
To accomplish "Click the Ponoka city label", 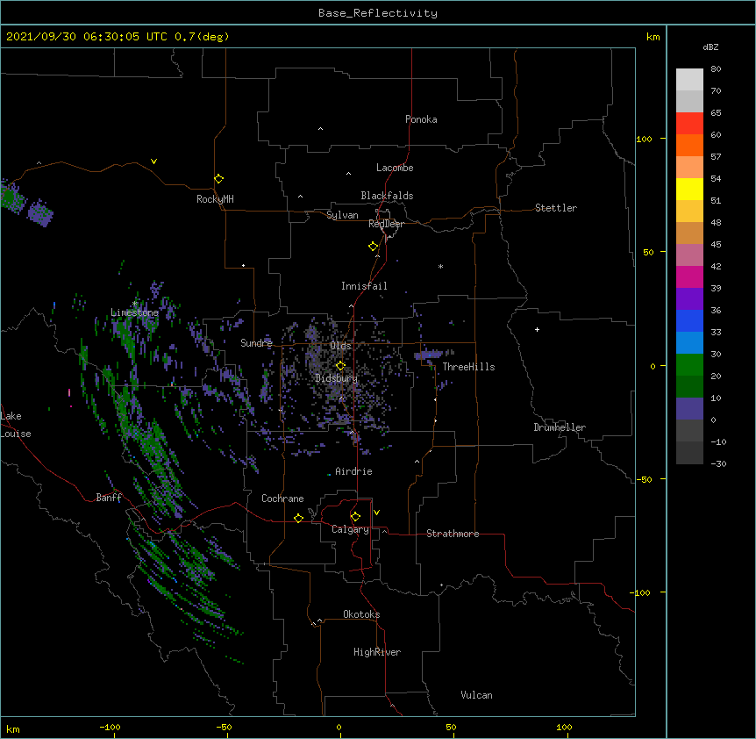I will pos(421,119).
